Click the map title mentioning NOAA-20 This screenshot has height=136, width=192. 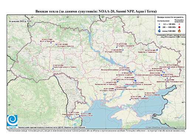click(96, 11)
